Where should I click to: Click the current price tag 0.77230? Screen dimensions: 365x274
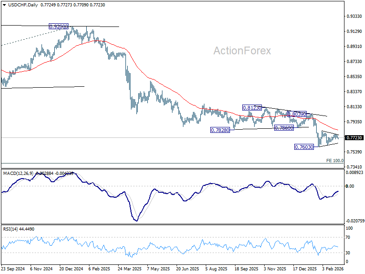355,138
